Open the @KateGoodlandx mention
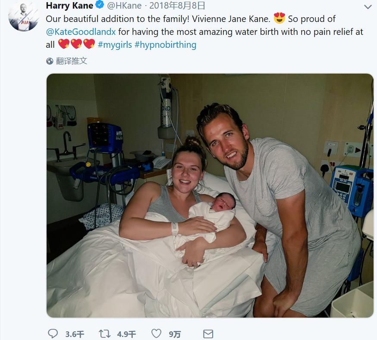This screenshot has height=340, width=377. tap(81, 32)
